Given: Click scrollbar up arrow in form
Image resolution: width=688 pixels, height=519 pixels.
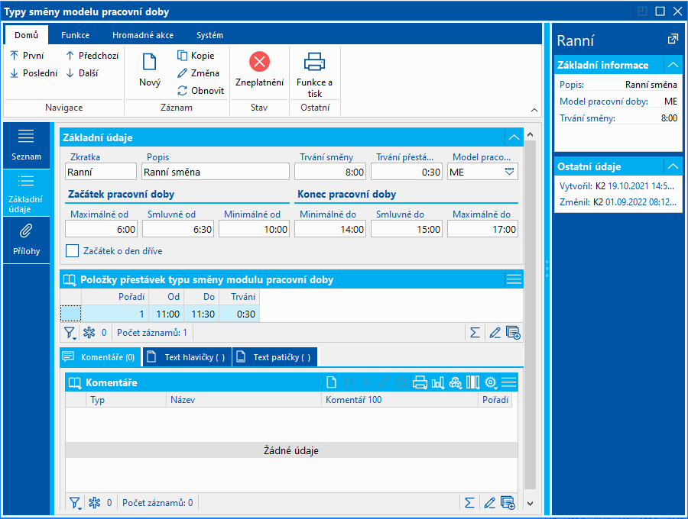Looking at the screenshot, I should click(530, 134).
